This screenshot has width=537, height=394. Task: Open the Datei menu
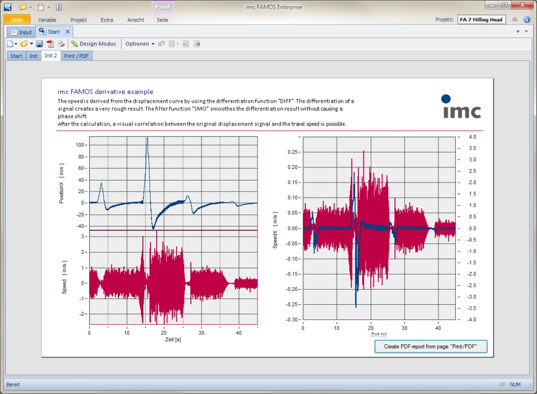(x=16, y=19)
